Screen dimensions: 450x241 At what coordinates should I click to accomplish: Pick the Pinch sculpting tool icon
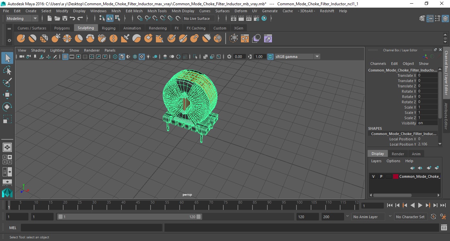pos(67,39)
